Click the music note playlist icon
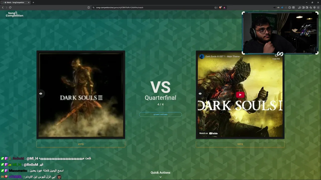The width and height of the screenshot is (321, 180). click(x=299, y=7)
